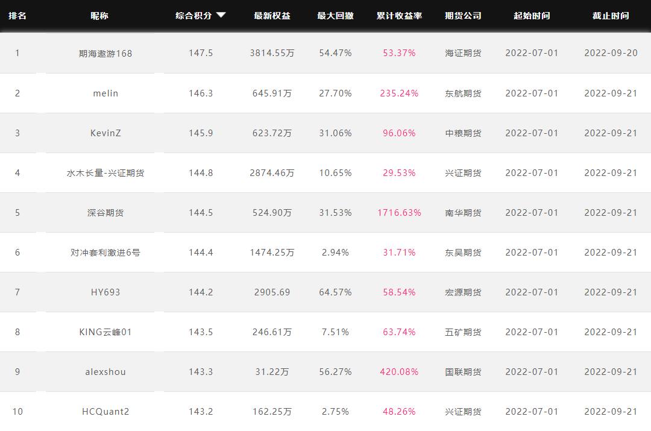Click end date 2022-09-20
Image resolution: width=651 pixels, height=431 pixels.
(x=611, y=53)
